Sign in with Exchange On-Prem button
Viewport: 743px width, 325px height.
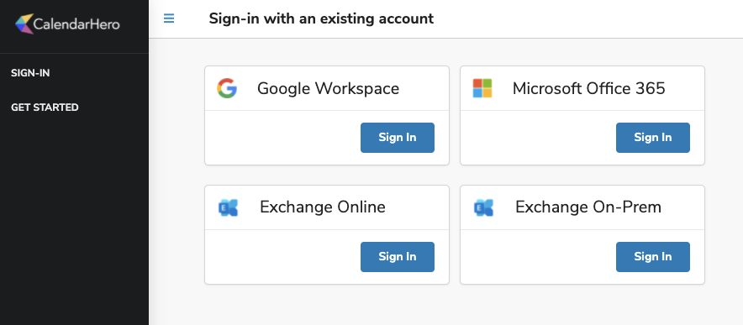coord(652,257)
